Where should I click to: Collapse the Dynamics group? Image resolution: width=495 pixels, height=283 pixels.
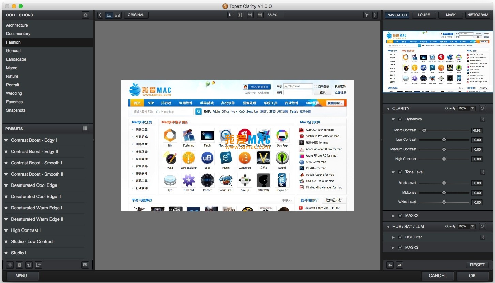(x=393, y=119)
